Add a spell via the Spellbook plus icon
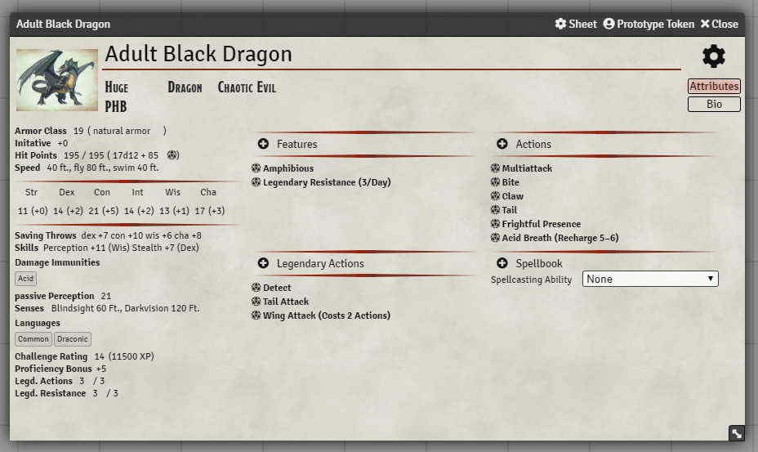The width and height of the screenshot is (758, 452). pos(502,264)
